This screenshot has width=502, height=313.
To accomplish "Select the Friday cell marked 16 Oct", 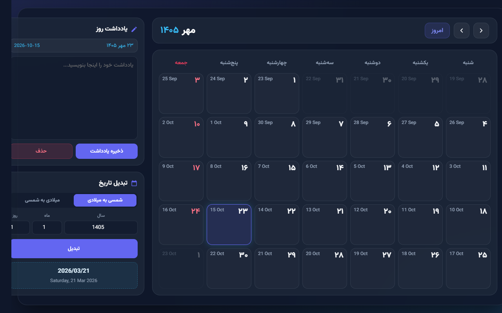I will pyautogui.click(x=181, y=225).
